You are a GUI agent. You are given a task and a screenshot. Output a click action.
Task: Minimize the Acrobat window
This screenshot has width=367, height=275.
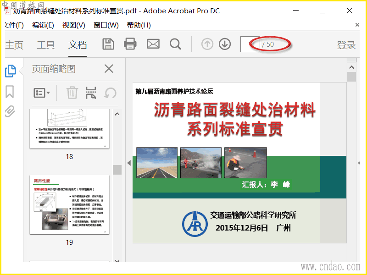(x=296, y=11)
